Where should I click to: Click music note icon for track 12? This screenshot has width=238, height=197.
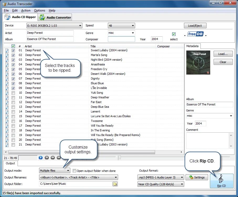[x=7, y=102]
